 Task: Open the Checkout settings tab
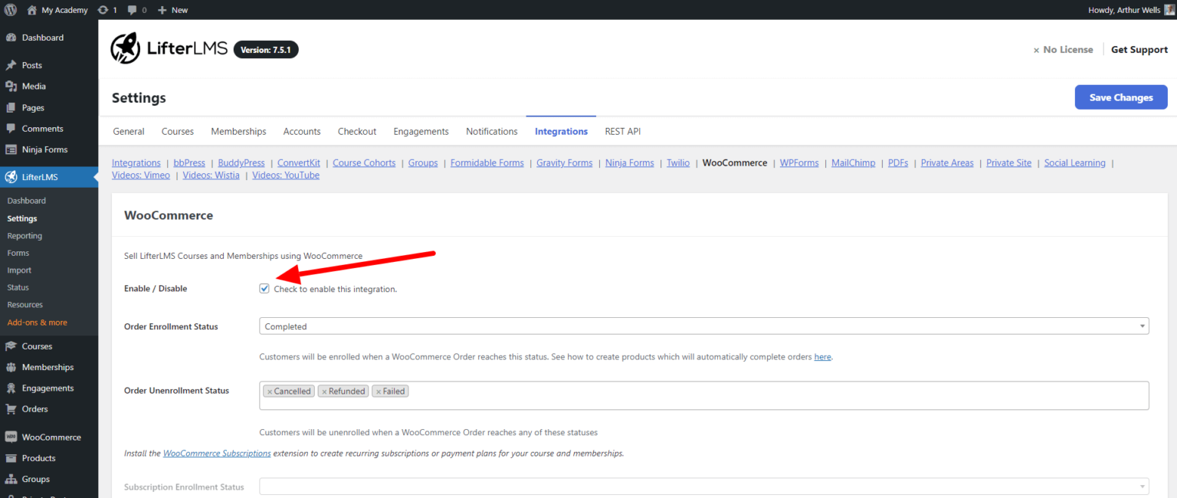[x=356, y=131]
